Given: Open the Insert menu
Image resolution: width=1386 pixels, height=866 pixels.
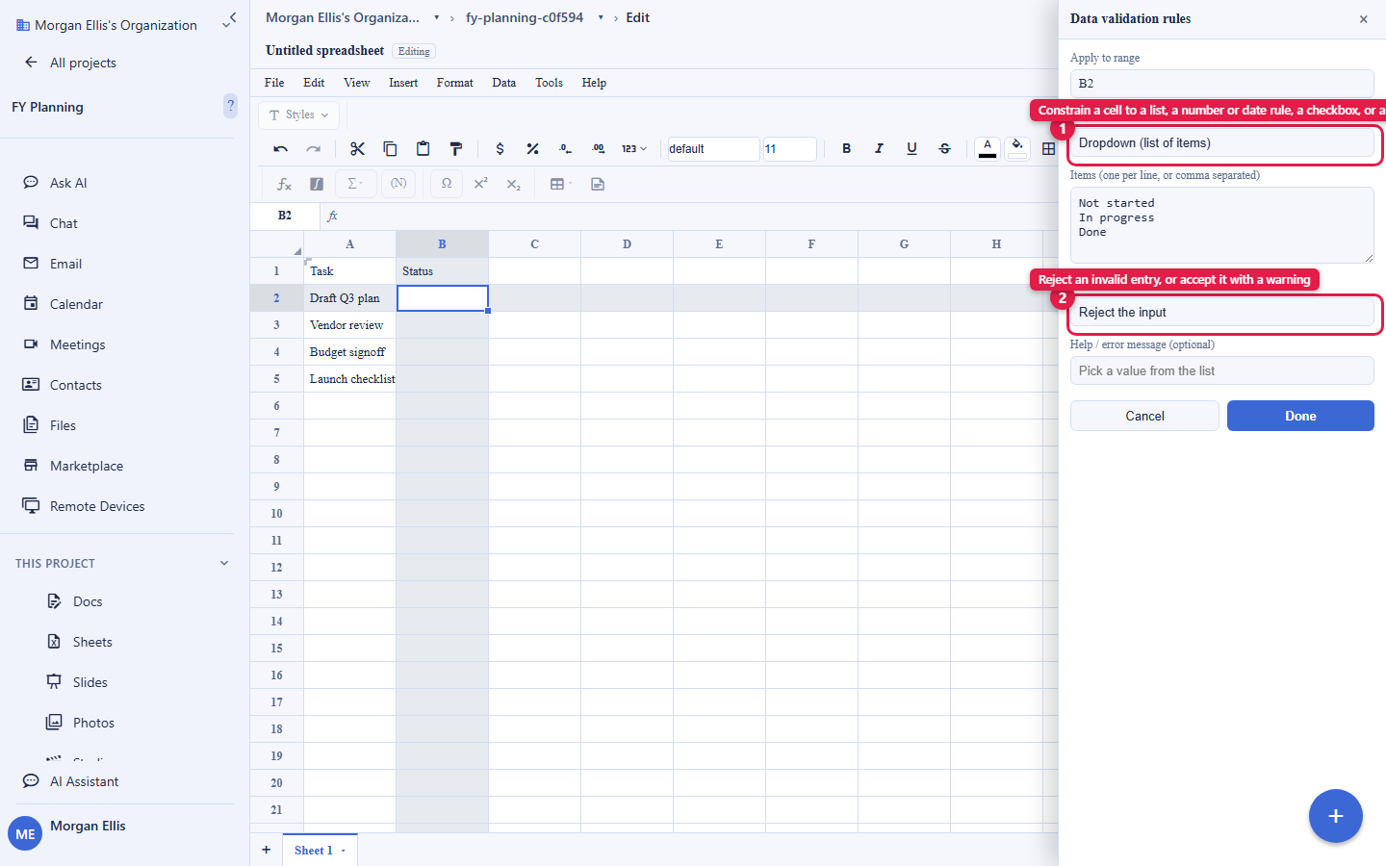Looking at the screenshot, I should coord(403,83).
